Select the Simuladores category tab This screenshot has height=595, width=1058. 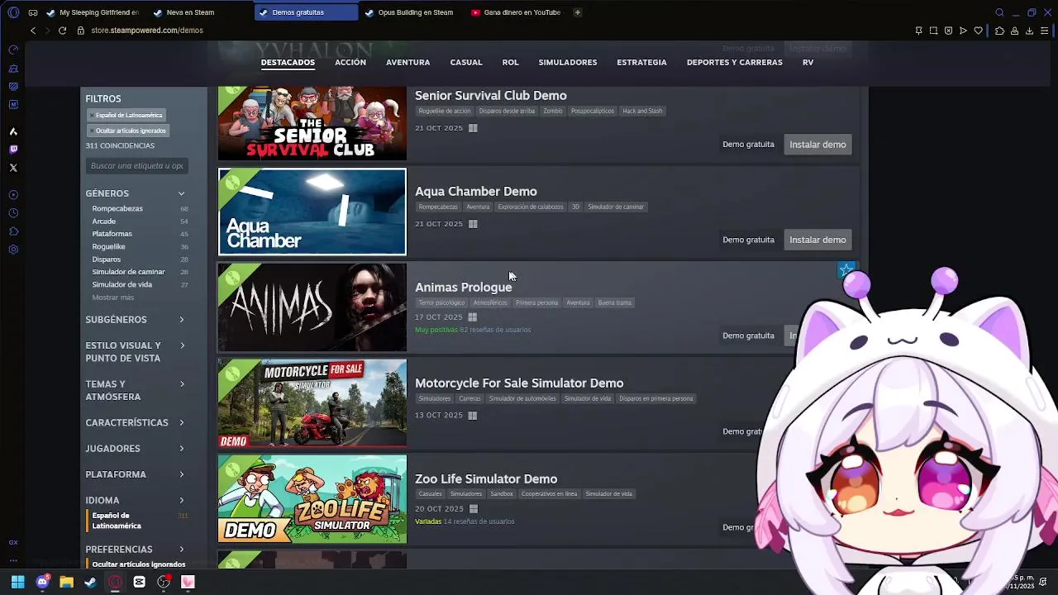coord(568,63)
